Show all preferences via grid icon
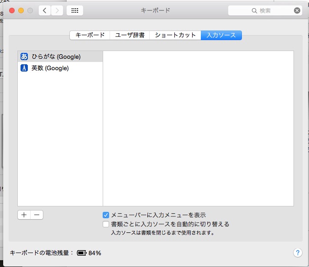 pos(75,10)
